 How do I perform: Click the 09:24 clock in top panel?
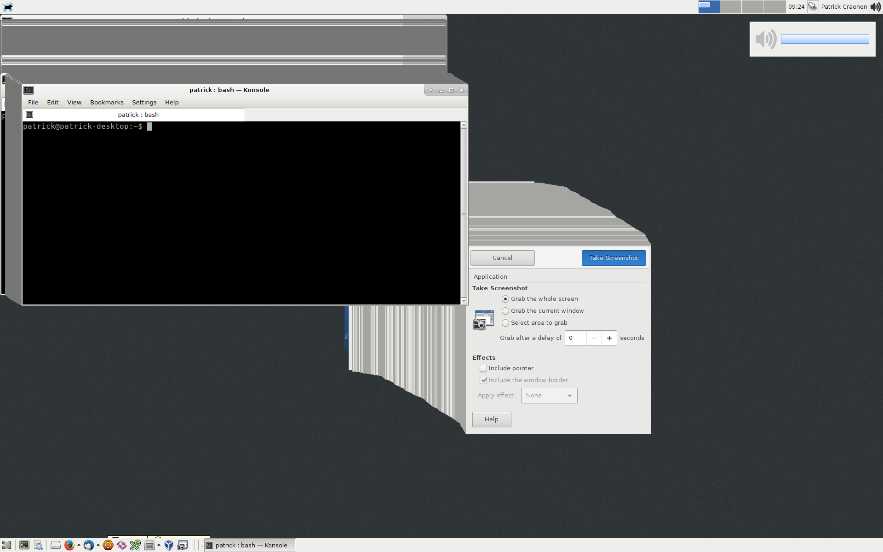[x=797, y=6]
